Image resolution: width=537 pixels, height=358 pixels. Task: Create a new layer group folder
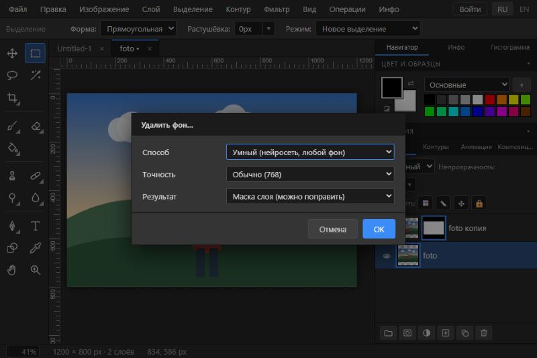point(388,333)
